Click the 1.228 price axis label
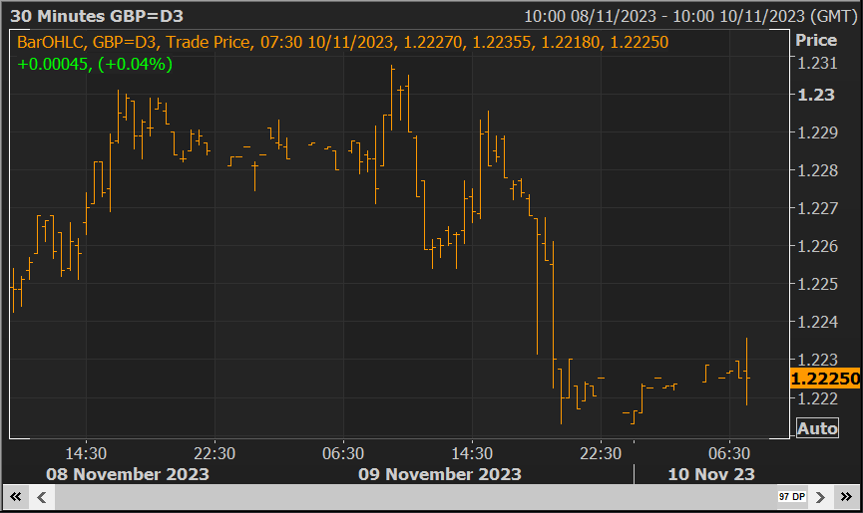 pos(817,170)
